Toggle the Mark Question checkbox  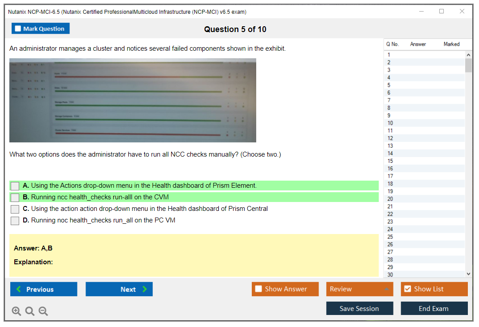[18, 28]
